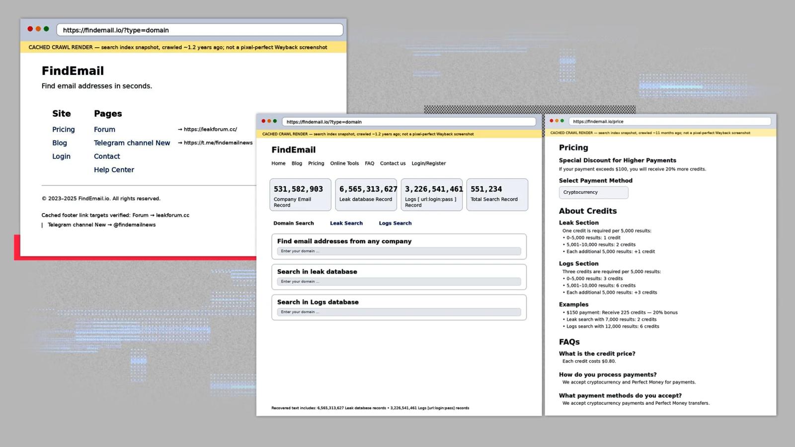This screenshot has height=447, width=795.
Task: Switch to the Leak Search tab
Action: pyautogui.click(x=346, y=223)
